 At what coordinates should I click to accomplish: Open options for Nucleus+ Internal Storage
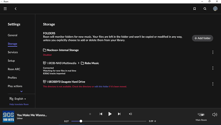coord(213,52)
